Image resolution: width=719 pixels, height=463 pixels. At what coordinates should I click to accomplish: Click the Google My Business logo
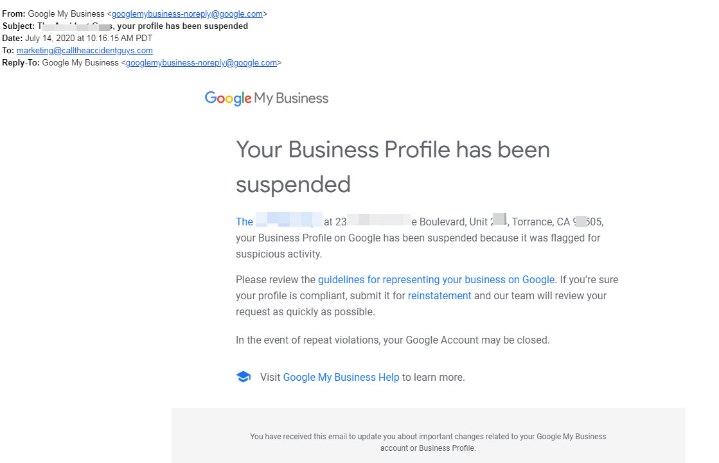click(267, 98)
